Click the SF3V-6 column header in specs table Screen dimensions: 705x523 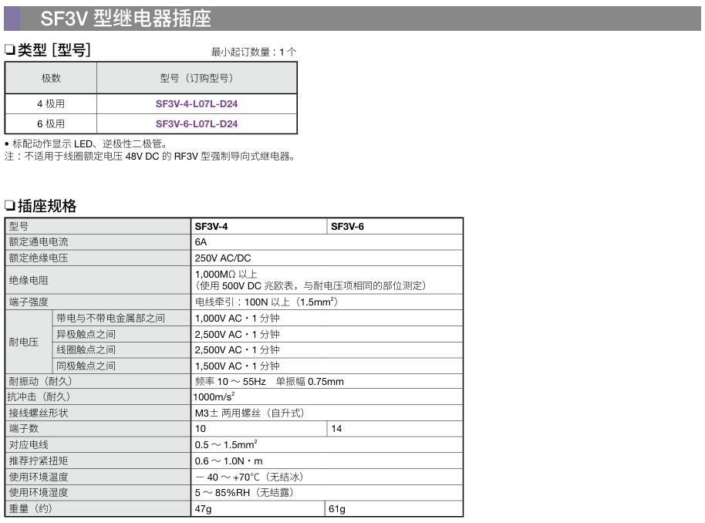[x=347, y=227]
